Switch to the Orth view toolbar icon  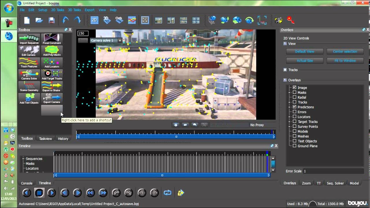[119, 20]
